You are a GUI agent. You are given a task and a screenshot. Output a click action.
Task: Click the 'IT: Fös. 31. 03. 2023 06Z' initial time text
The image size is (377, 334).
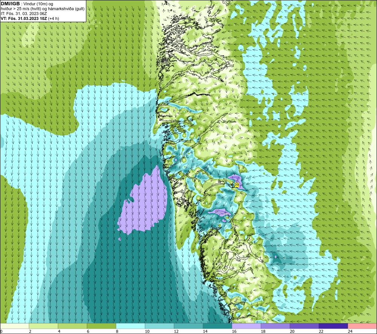click(x=24, y=14)
